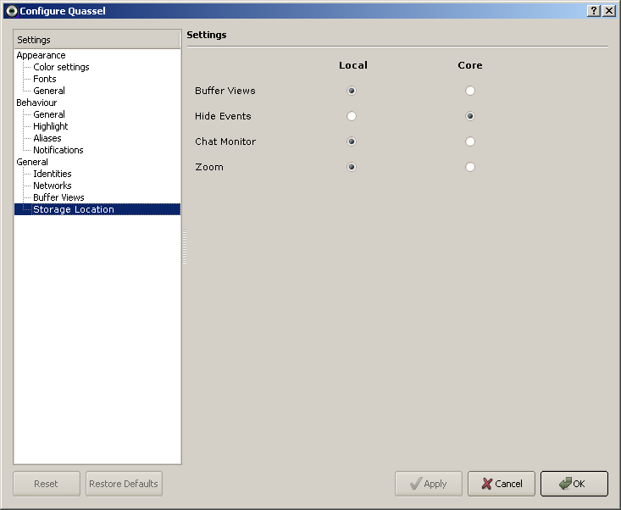Image resolution: width=621 pixels, height=510 pixels.
Task: Select Core storage for Chat Monitor
Action: coord(470,141)
